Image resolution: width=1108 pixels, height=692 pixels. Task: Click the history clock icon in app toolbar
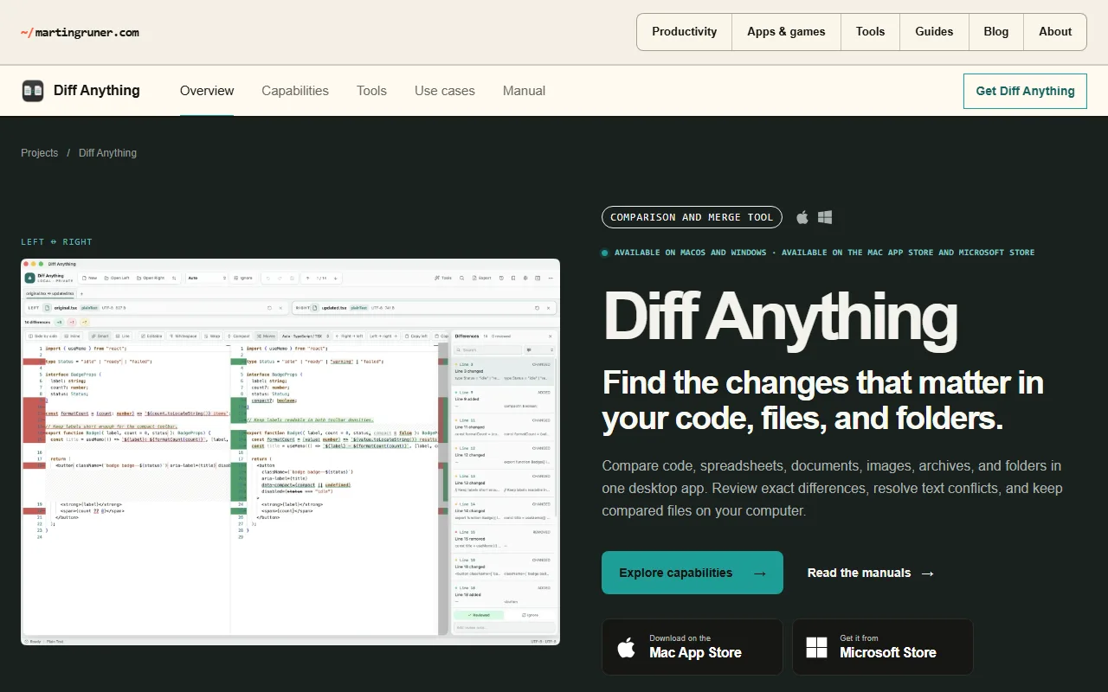pos(501,278)
